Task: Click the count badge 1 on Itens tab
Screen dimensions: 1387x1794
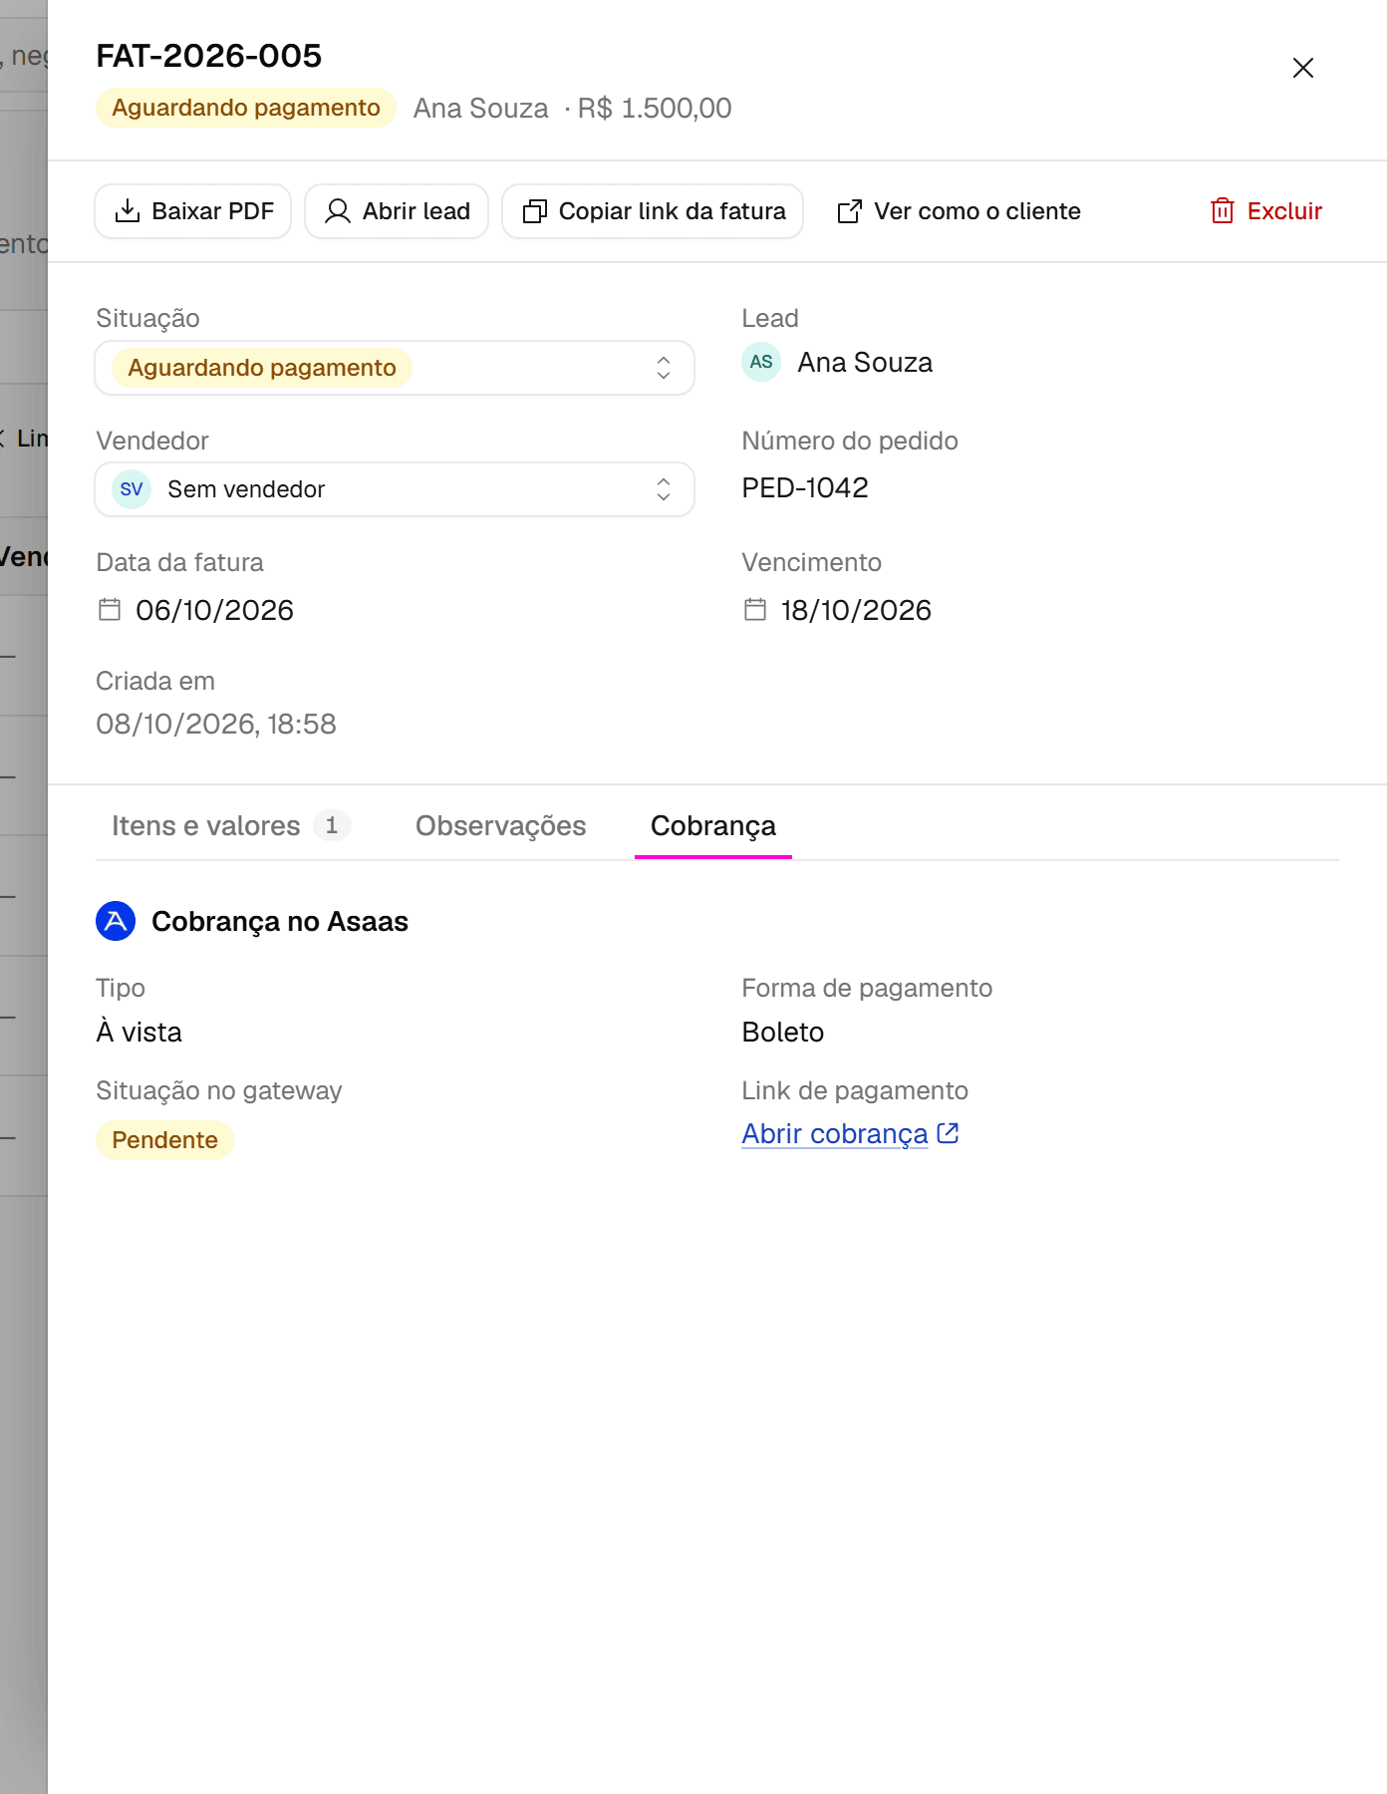Action: coord(332,825)
